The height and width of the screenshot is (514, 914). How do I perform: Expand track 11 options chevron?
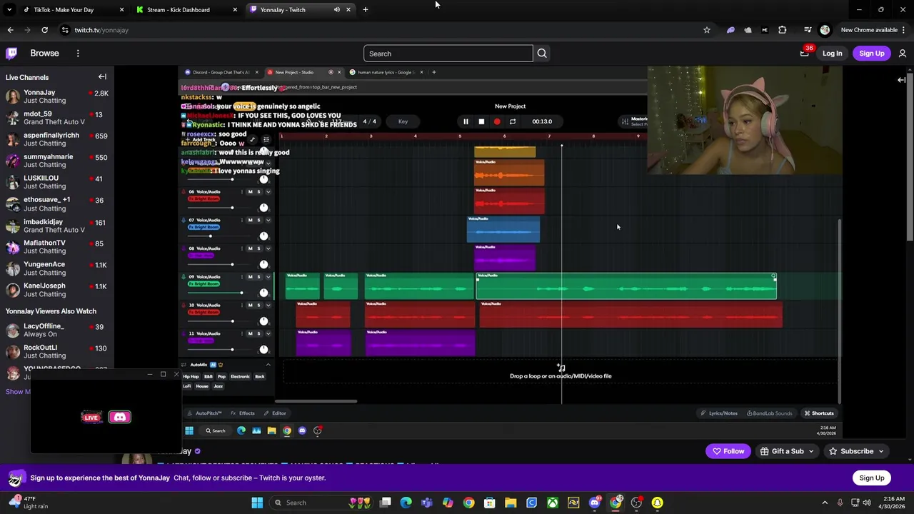(268, 333)
